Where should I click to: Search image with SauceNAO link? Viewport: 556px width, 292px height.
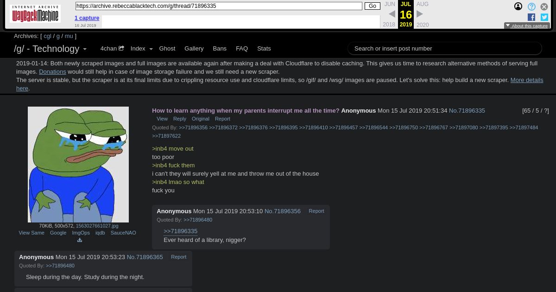point(123,233)
